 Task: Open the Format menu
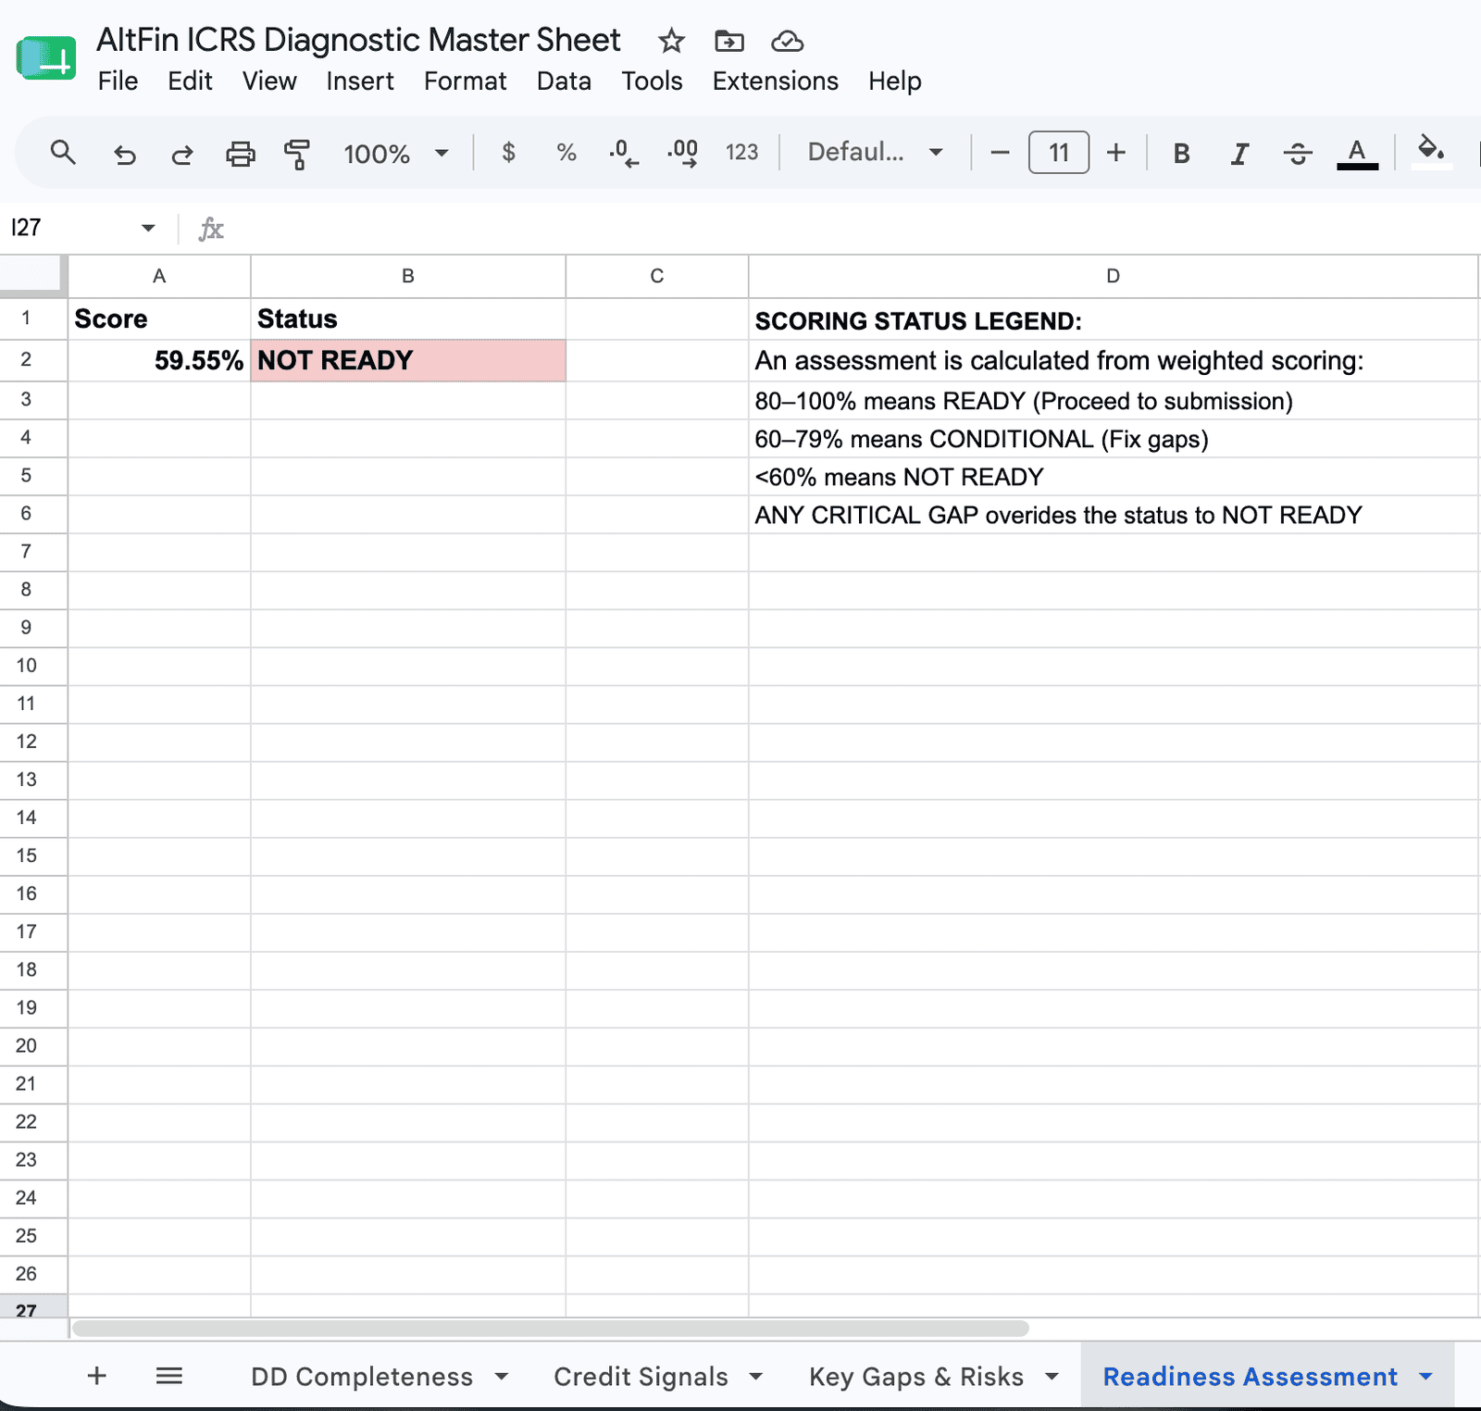tap(465, 81)
